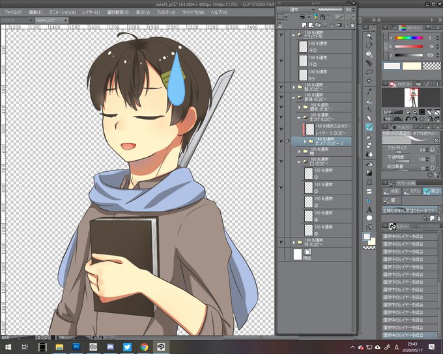Open the フィルター(I) menu
This screenshot has width=443, height=354.
(166, 12)
